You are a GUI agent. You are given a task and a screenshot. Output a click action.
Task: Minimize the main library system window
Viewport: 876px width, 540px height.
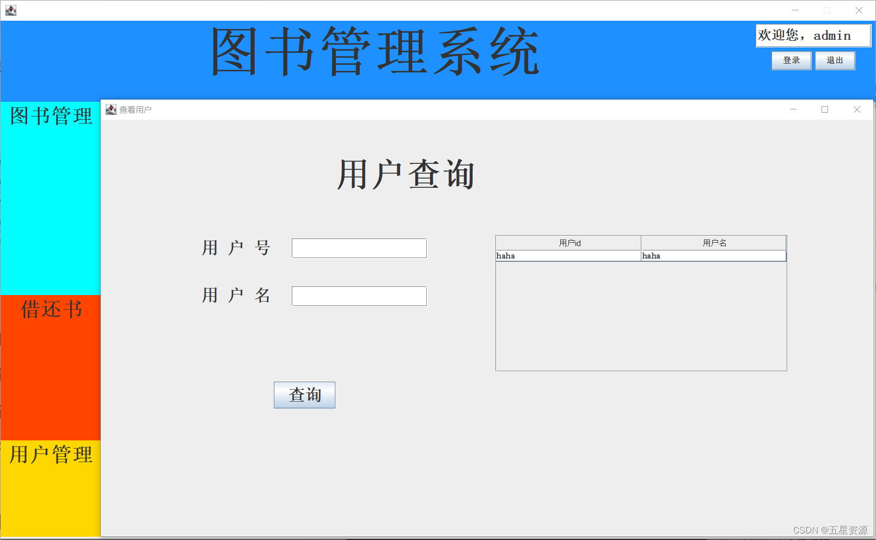point(795,10)
